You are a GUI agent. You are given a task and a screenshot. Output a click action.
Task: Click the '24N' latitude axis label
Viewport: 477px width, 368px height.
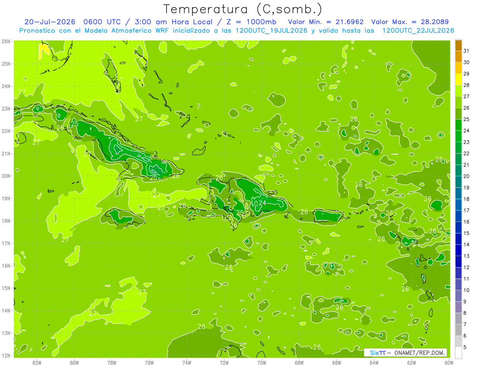[5, 86]
